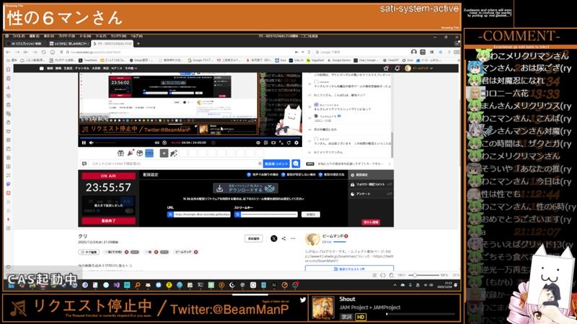Adjust the player volume slider

[106, 143]
